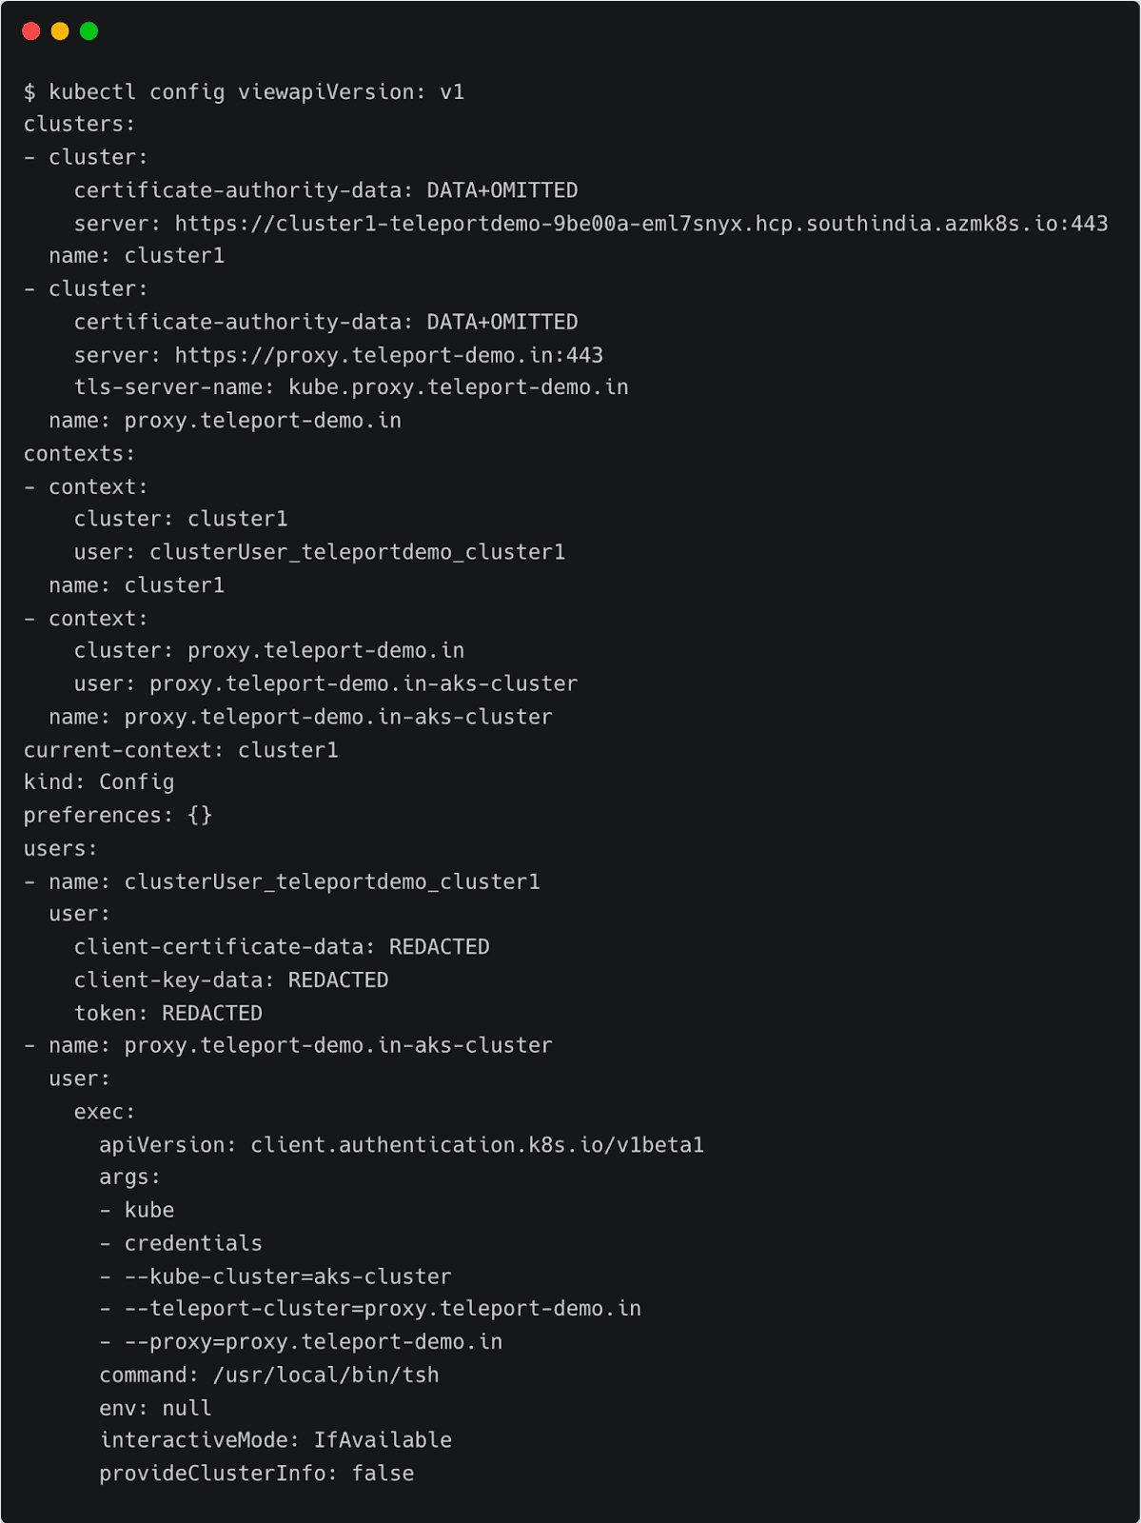Click the client.authentication.k8s.io/v1beta1 apiVersion value
Viewport: 1141px width, 1523px height.
pyautogui.click(x=477, y=1145)
